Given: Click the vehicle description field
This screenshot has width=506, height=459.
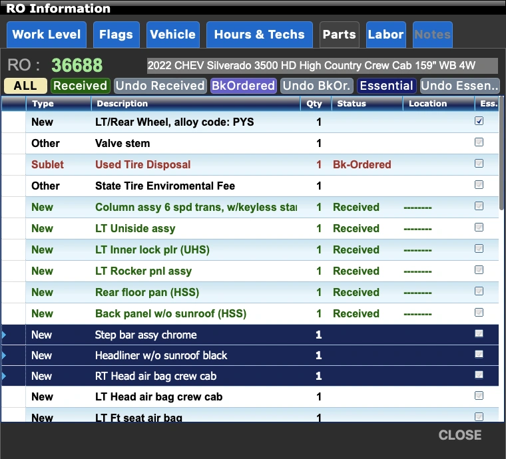Looking at the screenshot, I should (x=322, y=66).
